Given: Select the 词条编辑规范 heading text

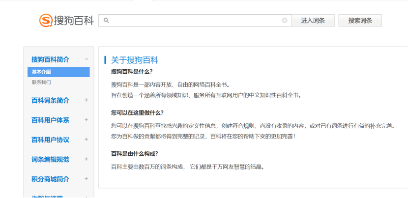Looking at the screenshot, I should [x=50, y=160].
